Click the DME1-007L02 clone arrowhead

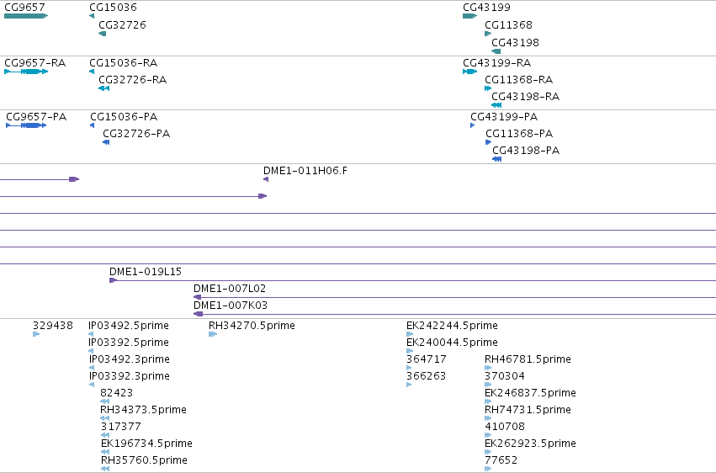(x=197, y=297)
